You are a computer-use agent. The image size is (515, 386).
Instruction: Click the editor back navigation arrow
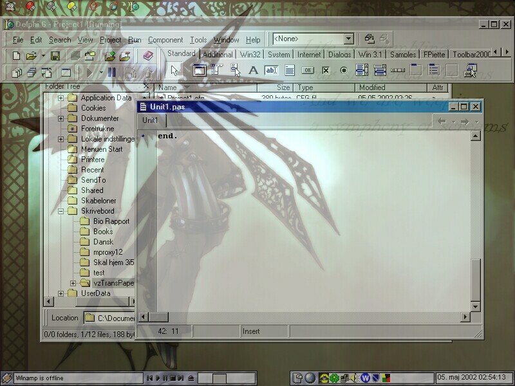[442, 122]
